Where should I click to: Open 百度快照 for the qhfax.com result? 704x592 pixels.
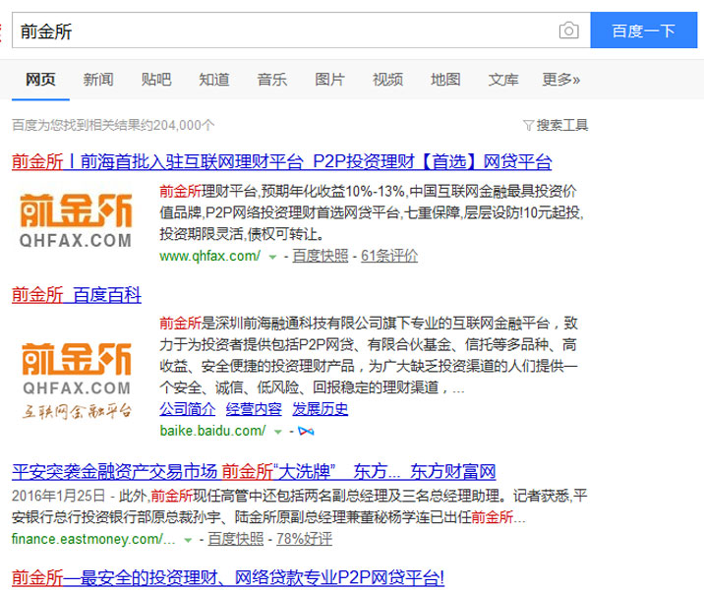coord(321,256)
